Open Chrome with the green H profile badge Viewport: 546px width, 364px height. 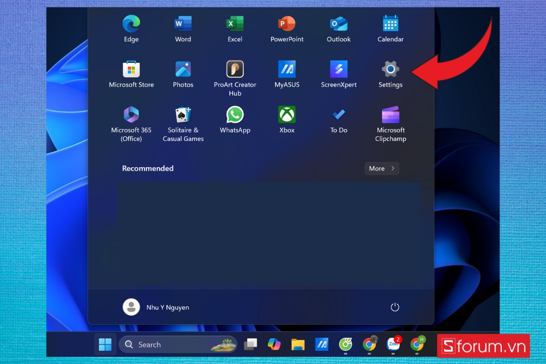[x=416, y=344]
